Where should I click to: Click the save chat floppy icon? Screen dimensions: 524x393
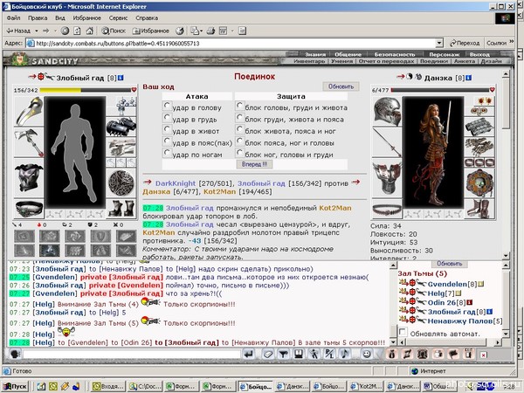pos(299,355)
